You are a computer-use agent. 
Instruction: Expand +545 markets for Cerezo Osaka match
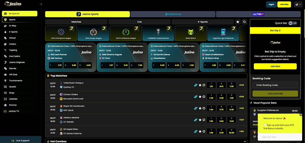click(x=241, y=97)
